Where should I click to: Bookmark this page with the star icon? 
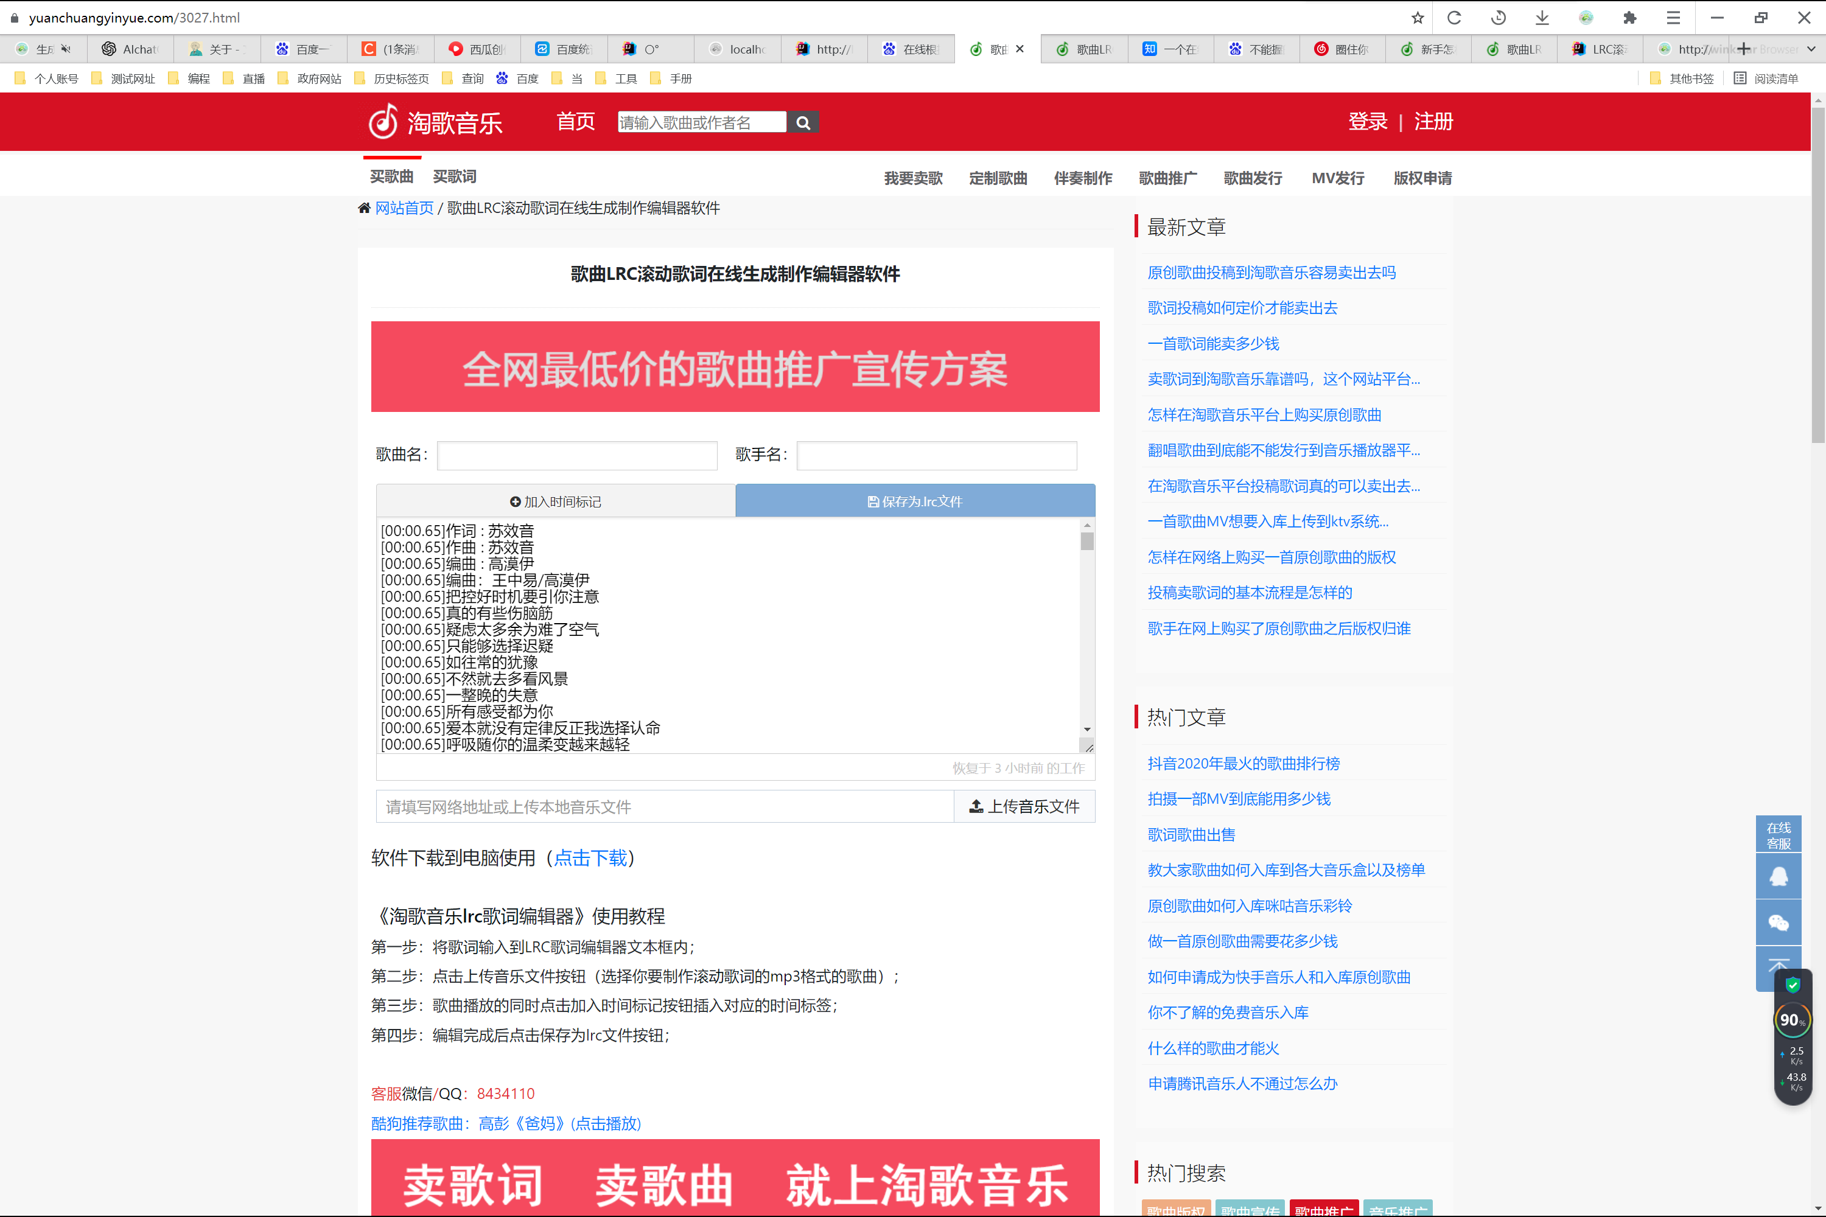click(1418, 17)
